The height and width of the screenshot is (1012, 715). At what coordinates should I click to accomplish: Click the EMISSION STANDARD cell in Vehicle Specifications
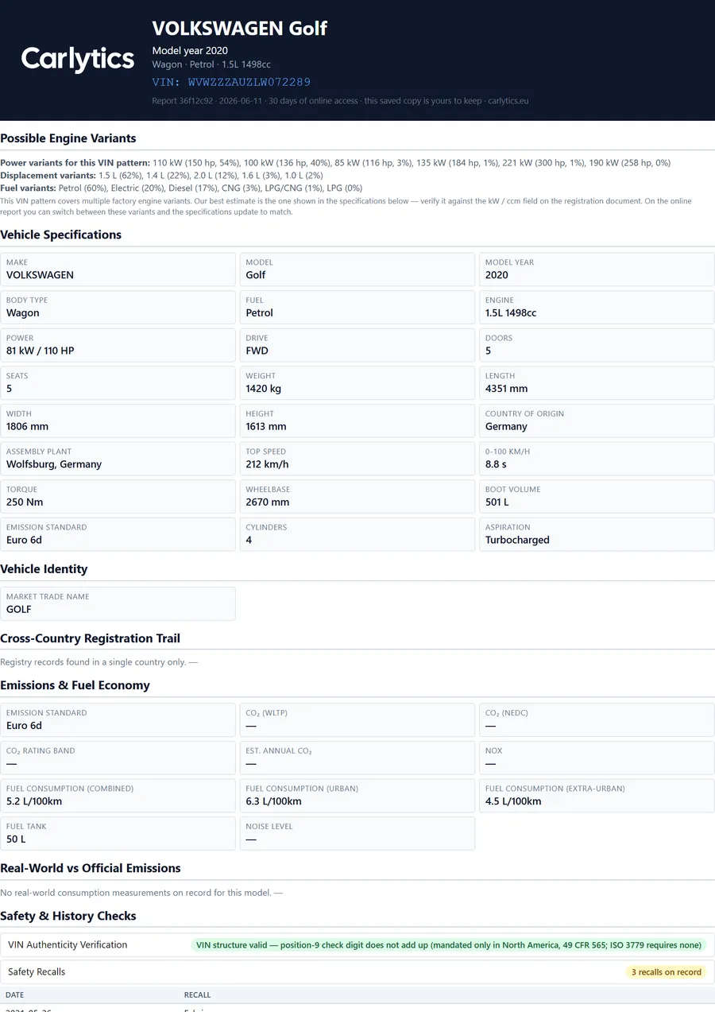[x=118, y=534]
